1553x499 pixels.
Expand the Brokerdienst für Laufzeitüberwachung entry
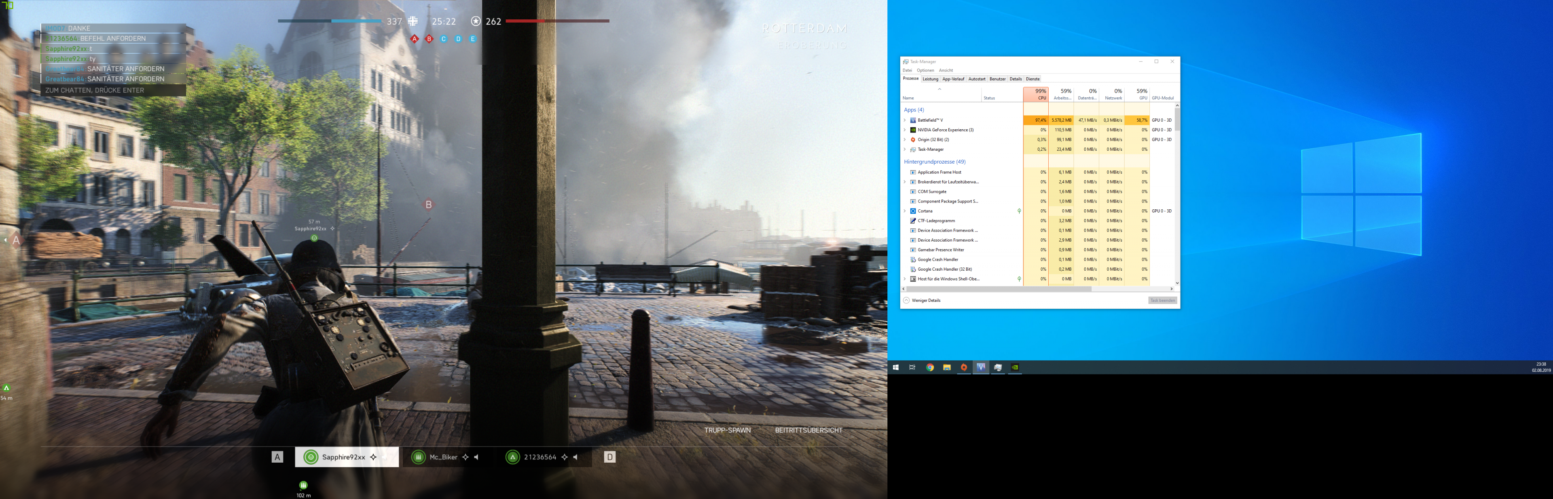[905, 182]
